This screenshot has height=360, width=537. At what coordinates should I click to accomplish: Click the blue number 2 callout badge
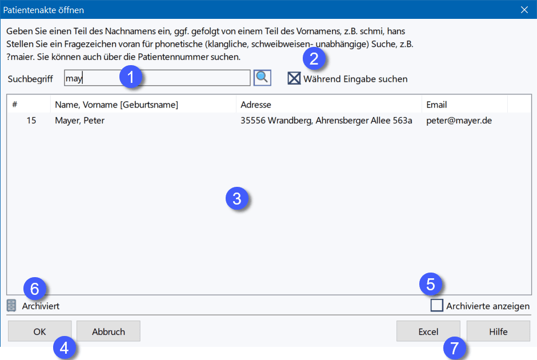click(x=314, y=58)
